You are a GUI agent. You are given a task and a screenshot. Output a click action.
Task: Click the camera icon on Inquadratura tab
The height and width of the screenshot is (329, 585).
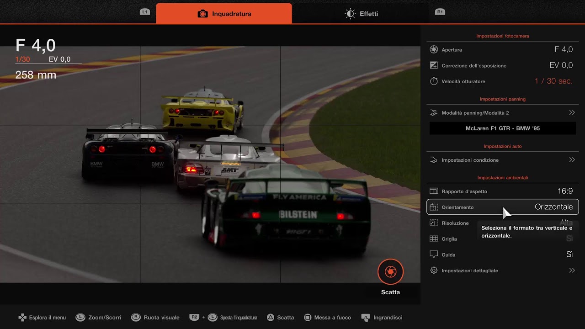(202, 14)
